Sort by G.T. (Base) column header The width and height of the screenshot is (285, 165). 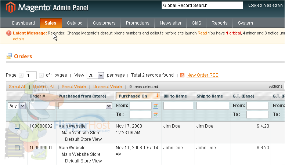pos(243,96)
